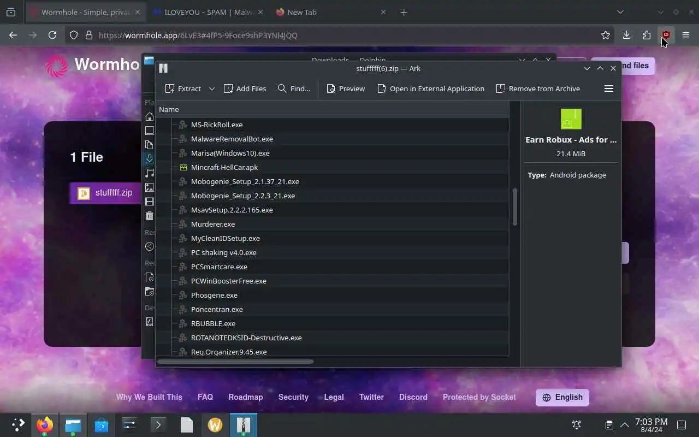Click the Firefox View icon
The height and width of the screenshot is (437, 699).
[11, 12]
